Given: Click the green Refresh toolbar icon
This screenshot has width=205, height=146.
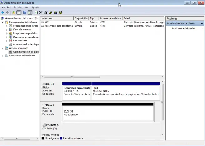Looking at the screenshot, I should pos(36,12).
